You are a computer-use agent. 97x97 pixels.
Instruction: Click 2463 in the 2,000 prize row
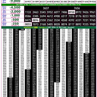pyautogui.click(x=36, y=12)
